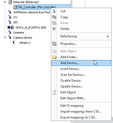Image resolution: width=113 pixels, height=123 pixels.
Task: Select Update Device... option
Action: [x=72, y=86]
